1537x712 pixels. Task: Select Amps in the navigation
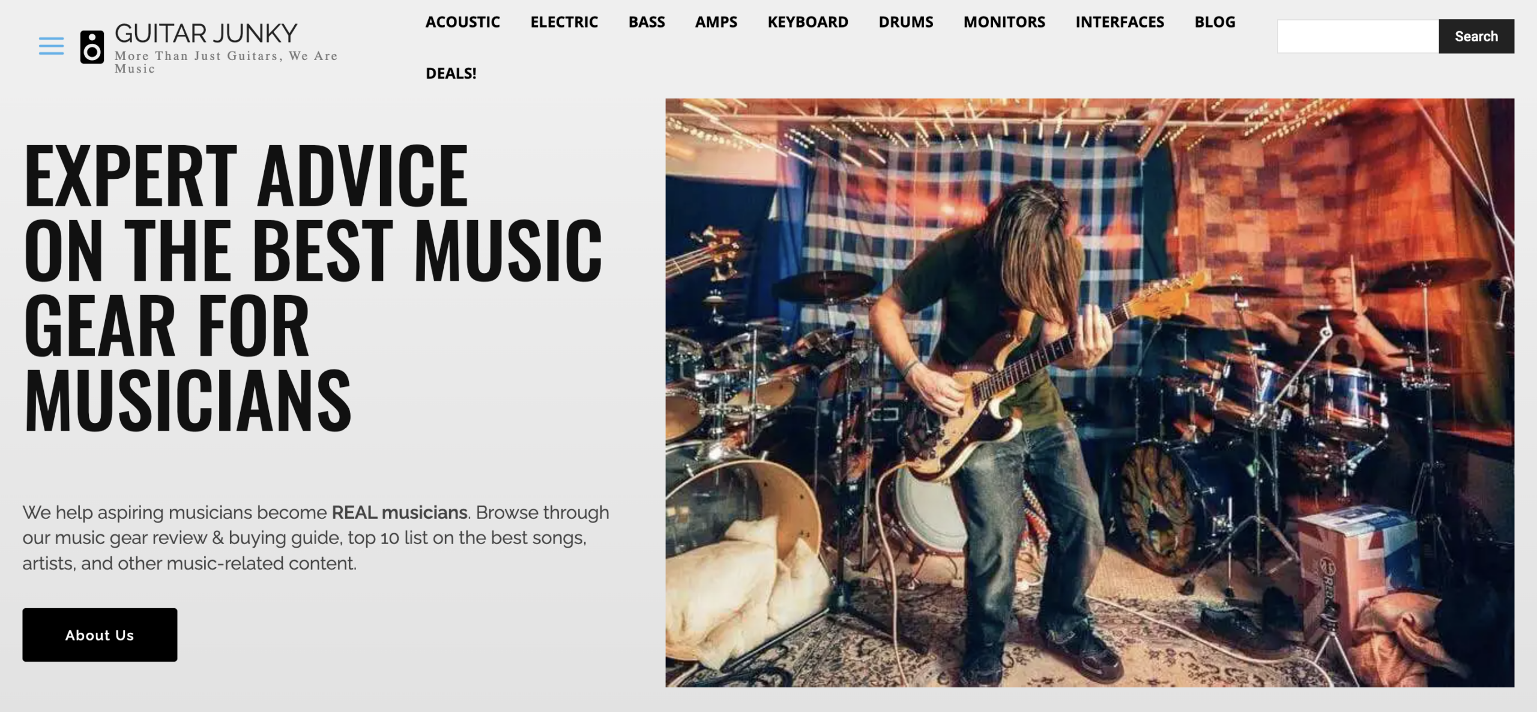(x=716, y=22)
